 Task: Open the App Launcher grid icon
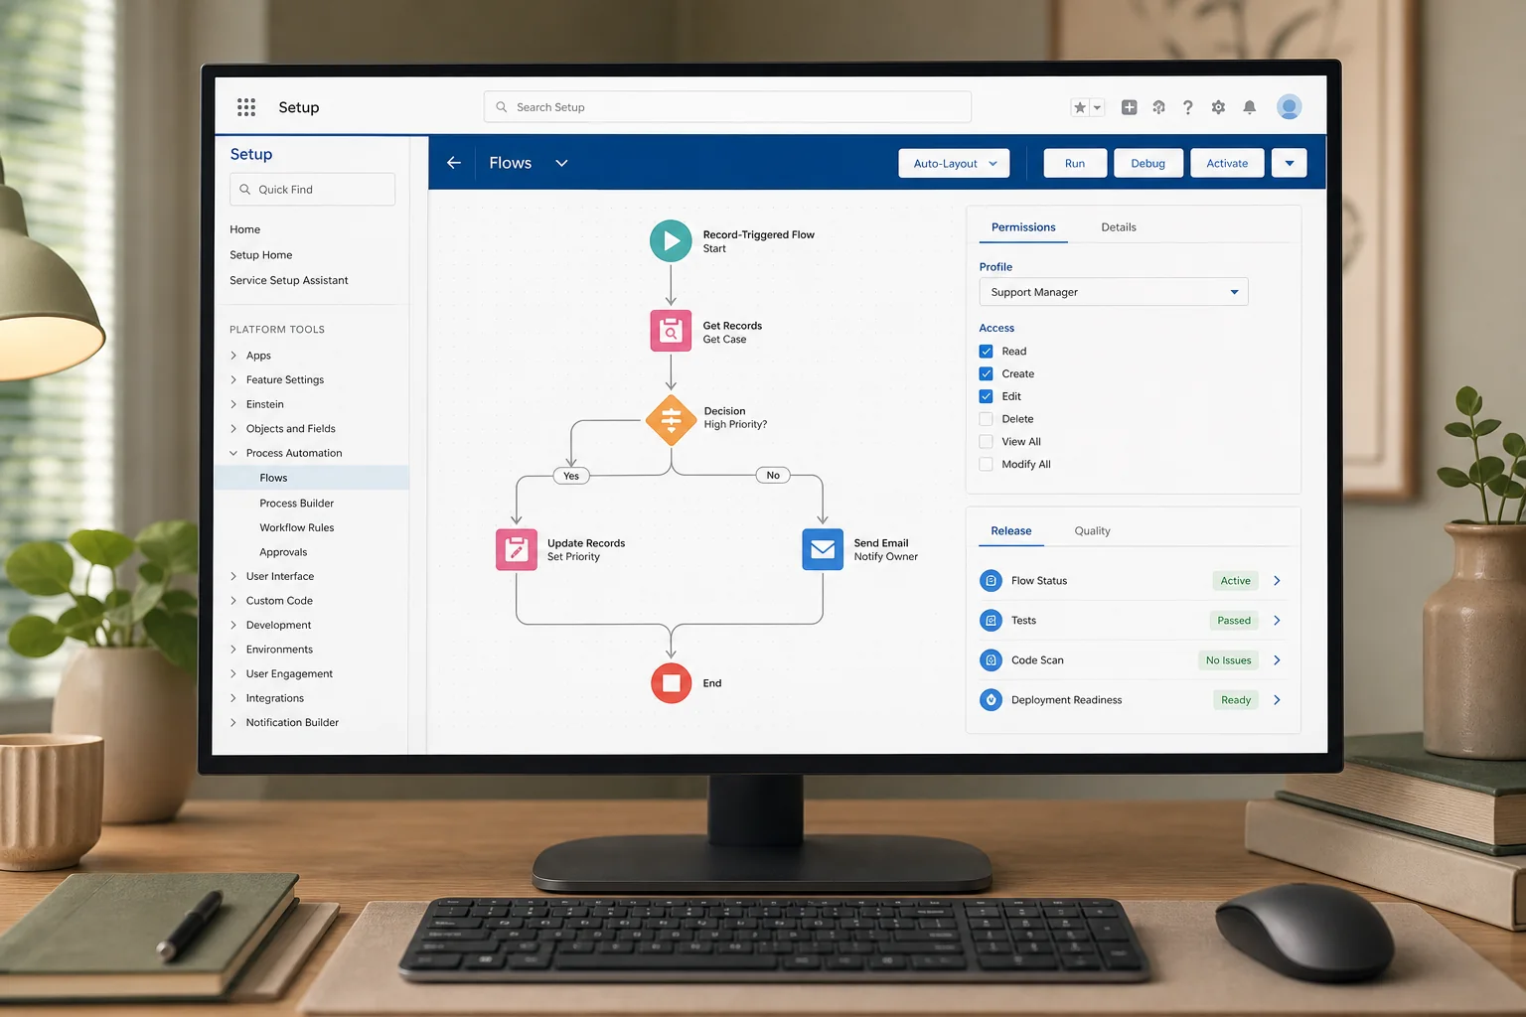pyautogui.click(x=246, y=107)
